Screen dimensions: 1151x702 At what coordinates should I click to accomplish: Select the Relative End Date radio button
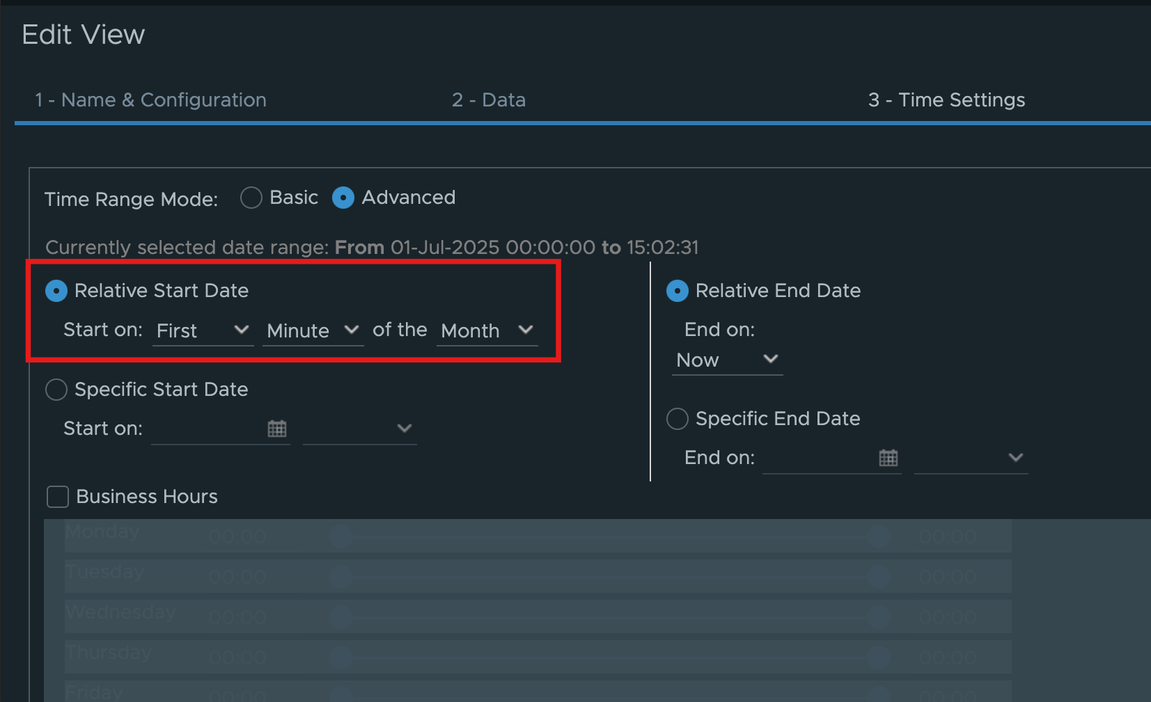tap(678, 291)
